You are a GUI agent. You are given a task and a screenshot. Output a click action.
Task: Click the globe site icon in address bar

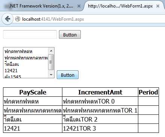click(18, 19)
